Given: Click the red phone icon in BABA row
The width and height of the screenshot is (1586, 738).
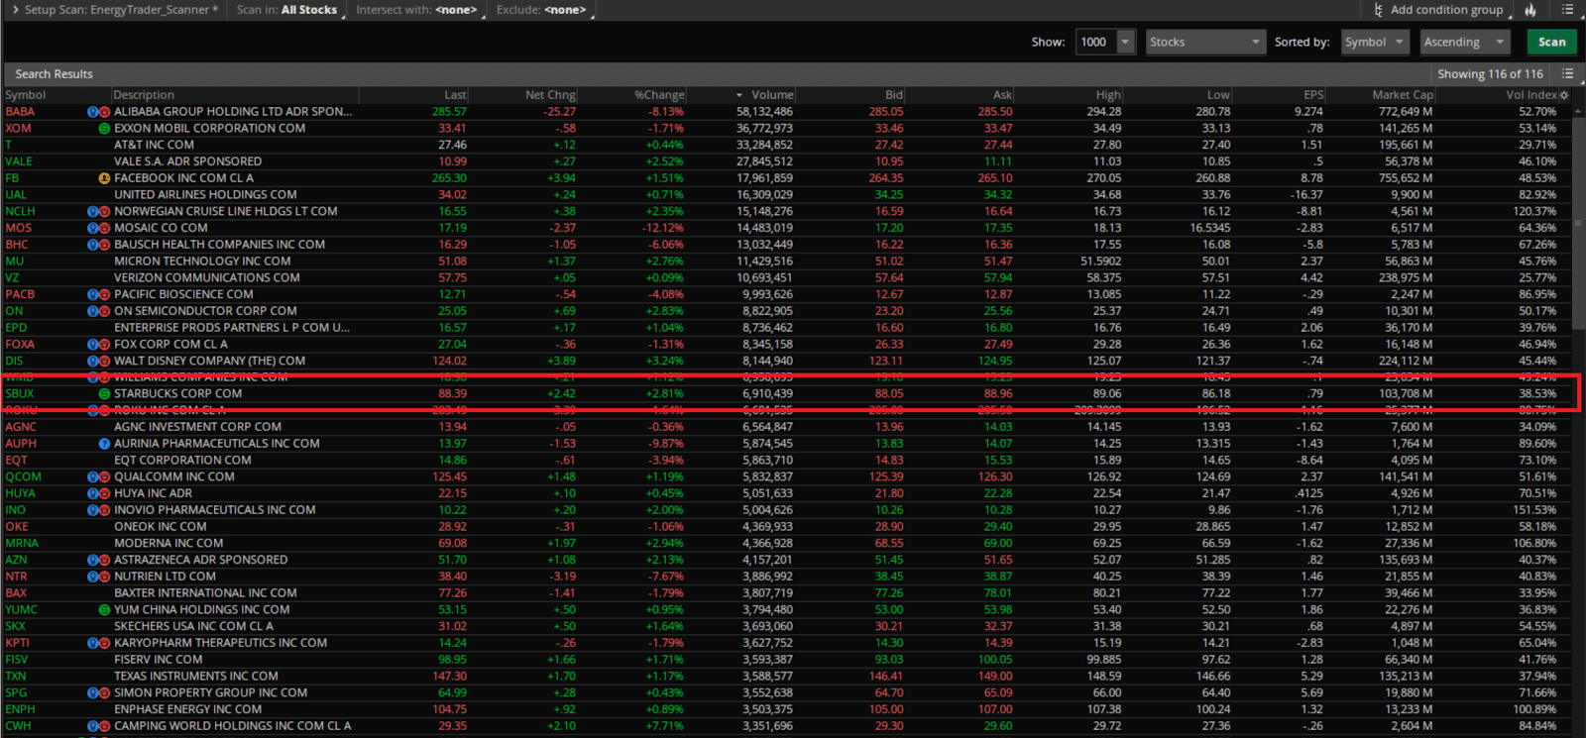Looking at the screenshot, I should [x=104, y=112].
